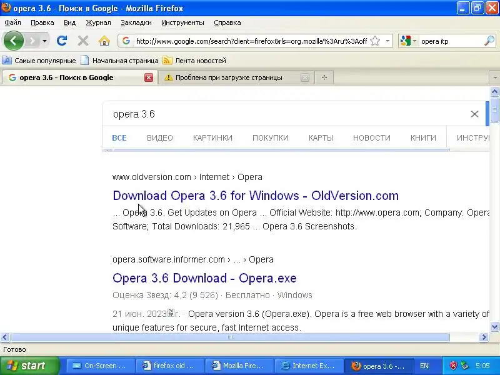
Task: Open the list all tabs dropdown
Action: click(x=494, y=77)
